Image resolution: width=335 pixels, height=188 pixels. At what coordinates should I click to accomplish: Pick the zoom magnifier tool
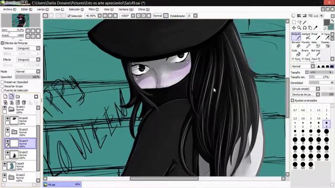click(299, 28)
